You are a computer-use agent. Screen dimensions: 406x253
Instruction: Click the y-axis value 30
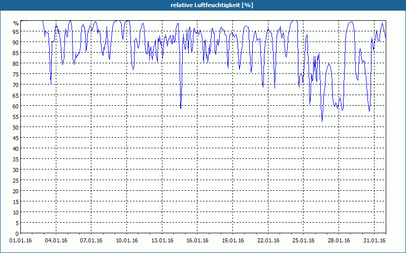16,170
